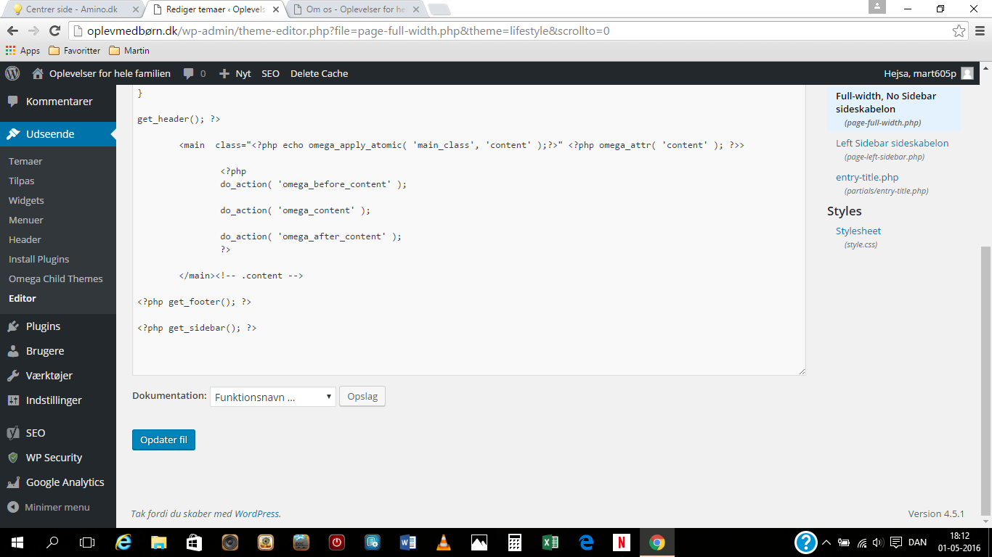Open the Stylesheet style.css file
The image size is (992, 557).
[858, 231]
